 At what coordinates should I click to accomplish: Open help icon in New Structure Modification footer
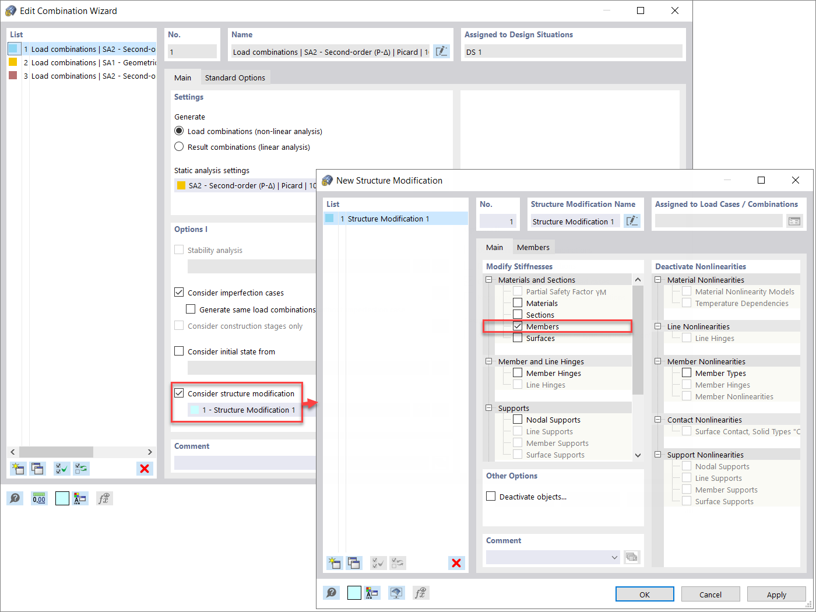[331, 593]
